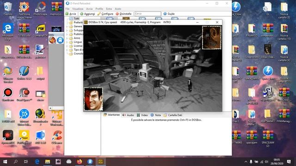Expand the Pubblica tree node
The height and width of the screenshot is (166, 296).
(x=67, y=34)
